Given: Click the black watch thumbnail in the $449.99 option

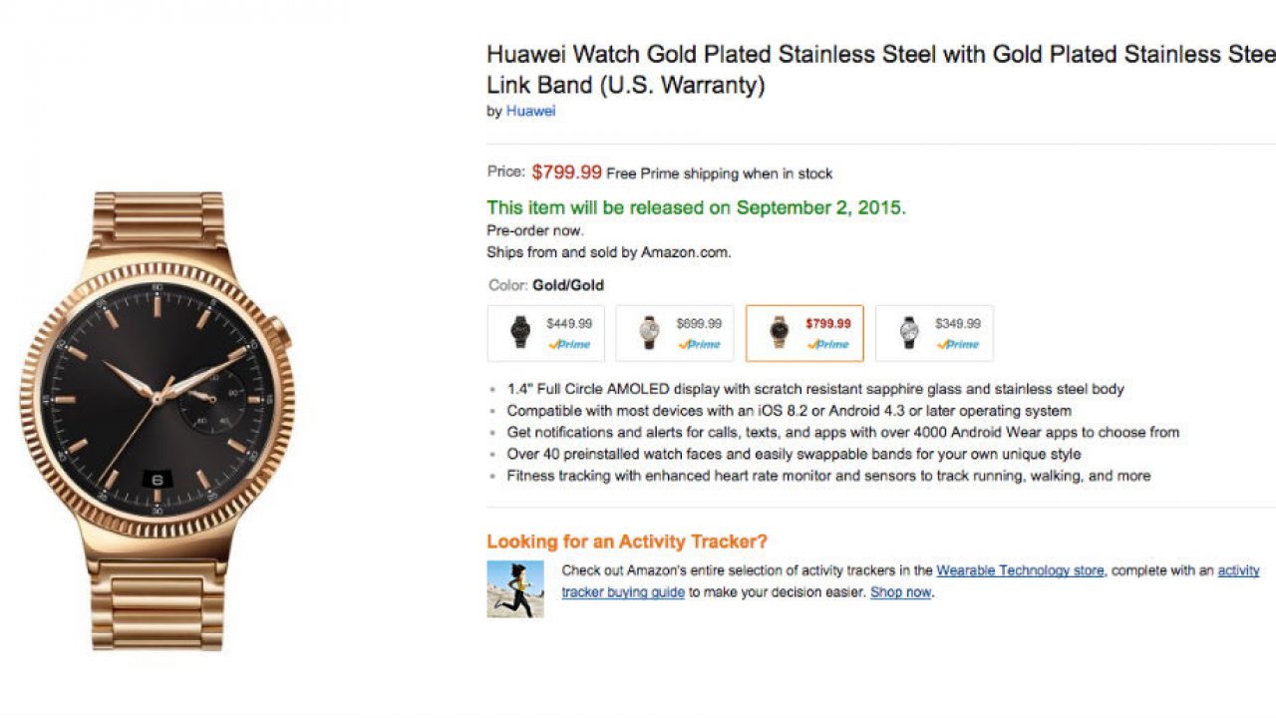Looking at the screenshot, I should [521, 332].
